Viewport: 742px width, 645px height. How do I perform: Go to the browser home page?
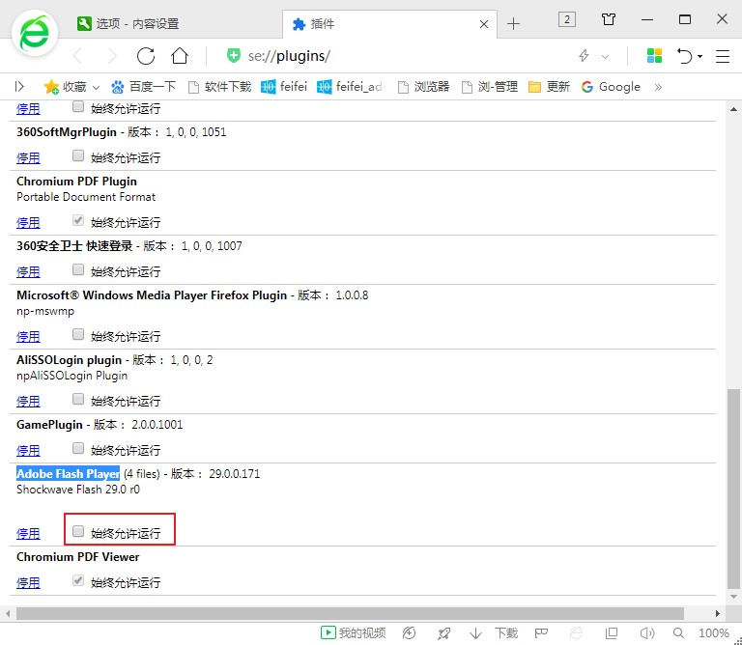[180, 55]
